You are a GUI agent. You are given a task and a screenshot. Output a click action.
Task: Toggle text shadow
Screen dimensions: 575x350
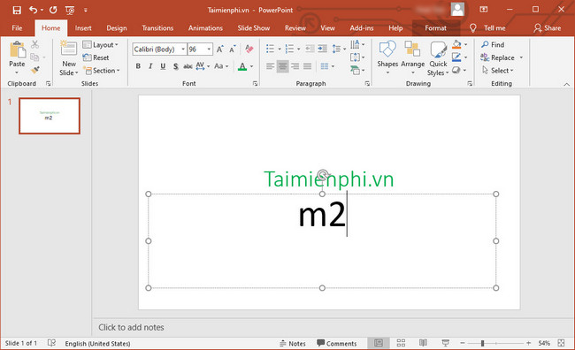176,66
